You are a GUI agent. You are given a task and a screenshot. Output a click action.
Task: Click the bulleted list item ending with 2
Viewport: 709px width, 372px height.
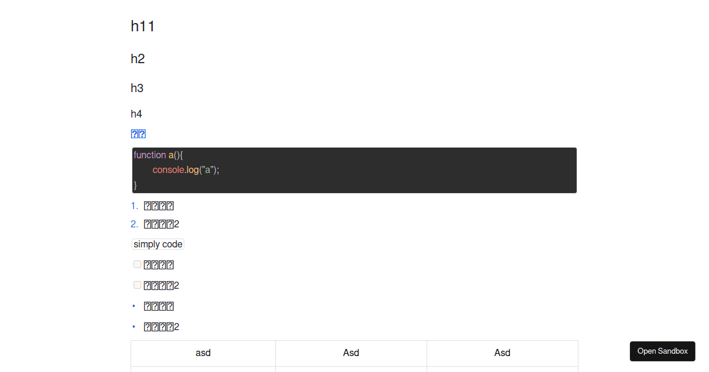161,326
